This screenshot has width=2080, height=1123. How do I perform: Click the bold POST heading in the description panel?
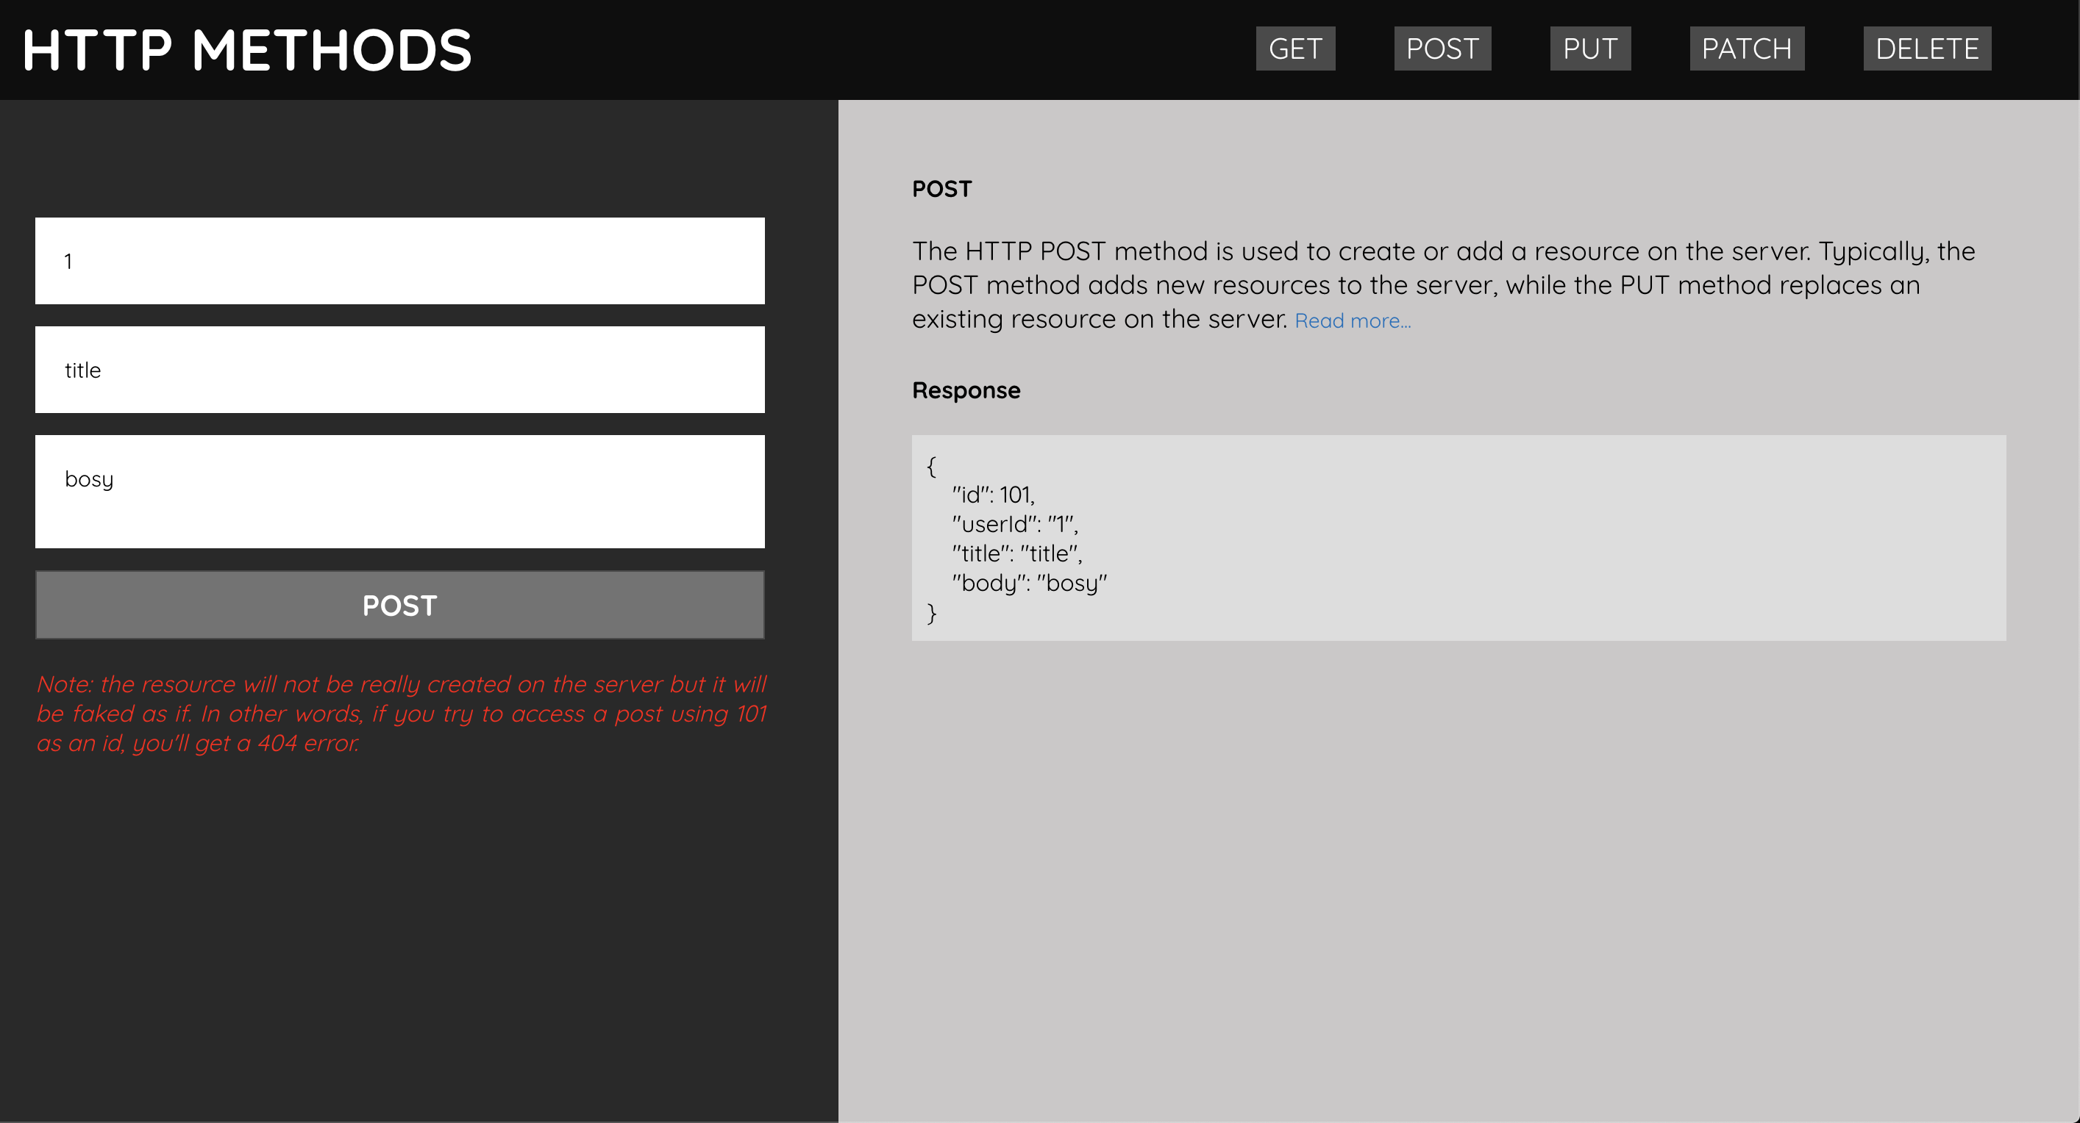click(x=941, y=189)
